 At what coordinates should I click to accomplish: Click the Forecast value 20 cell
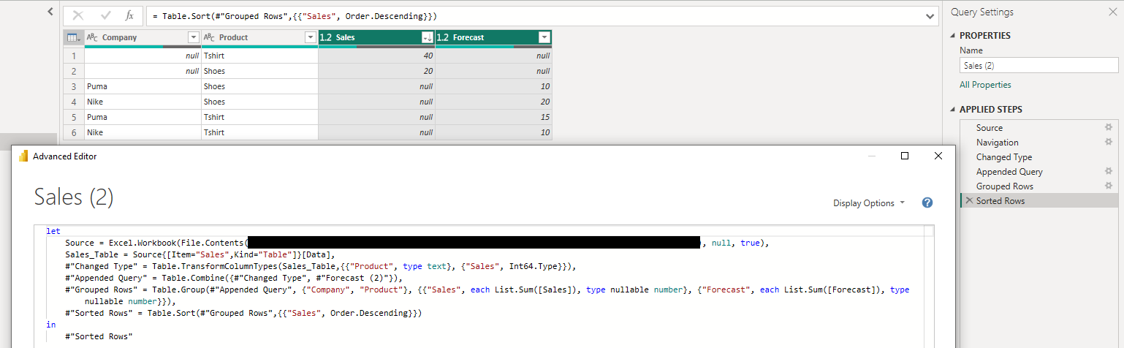coord(493,102)
